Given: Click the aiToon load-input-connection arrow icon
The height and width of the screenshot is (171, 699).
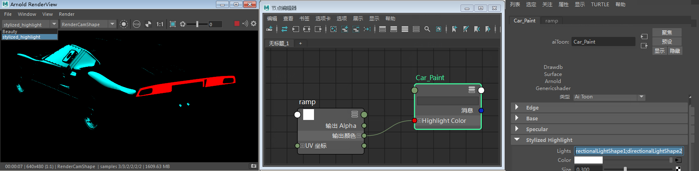Looking at the screenshot, I should click(x=644, y=37).
